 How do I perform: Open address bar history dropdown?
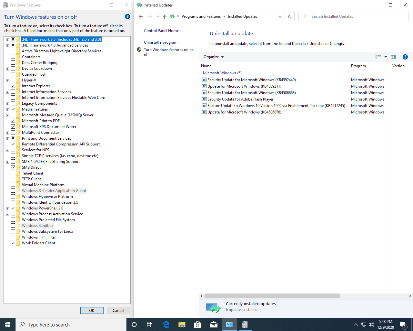[x=280, y=16]
